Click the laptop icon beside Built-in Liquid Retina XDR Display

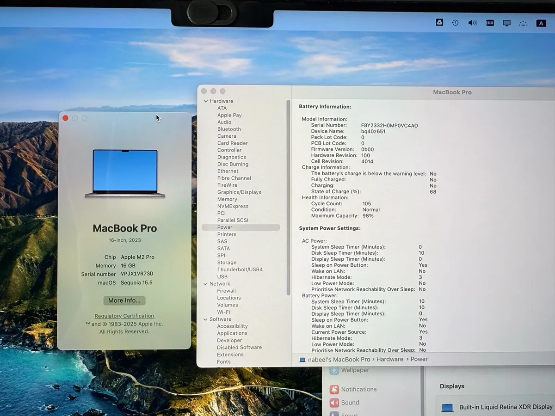click(447, 408)
